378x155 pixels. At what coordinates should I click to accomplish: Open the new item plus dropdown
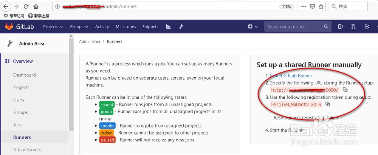(x=253, y=27)
